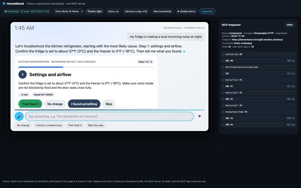
Task: Click the Model NF-FR900 tag
Action: point(43,95)
